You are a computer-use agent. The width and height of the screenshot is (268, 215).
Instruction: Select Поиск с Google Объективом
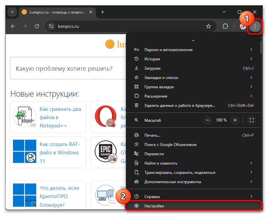(194, 145)
